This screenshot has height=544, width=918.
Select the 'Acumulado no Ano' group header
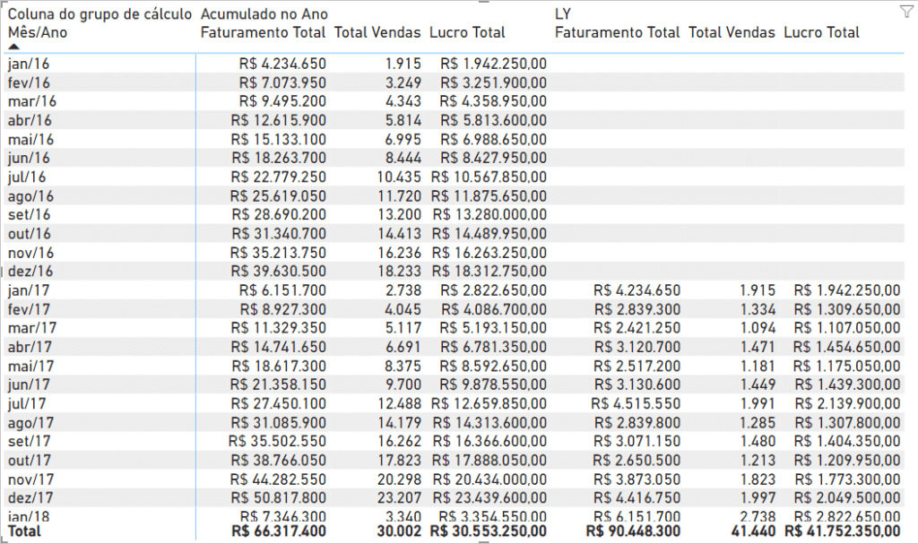264,14
